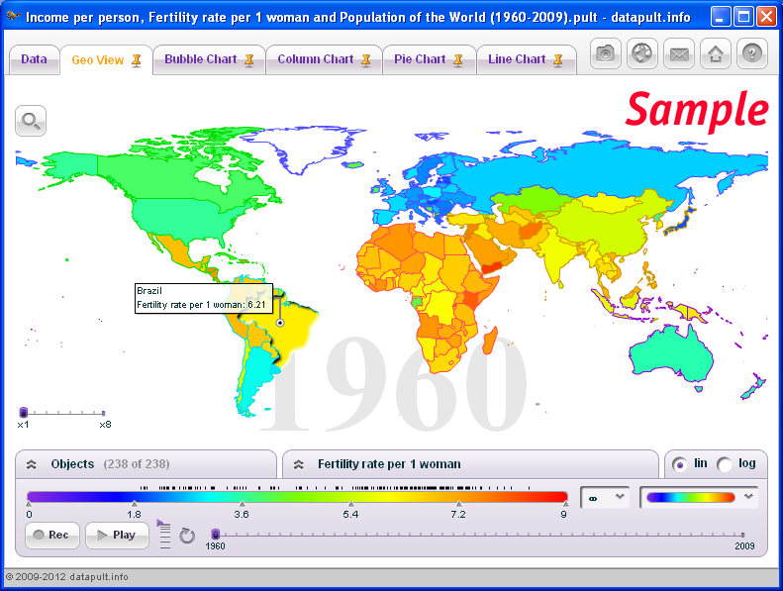This screenshot has height=591, width=783.
Task: Click the Brazil tooltip fertility value
Action: 256,305
